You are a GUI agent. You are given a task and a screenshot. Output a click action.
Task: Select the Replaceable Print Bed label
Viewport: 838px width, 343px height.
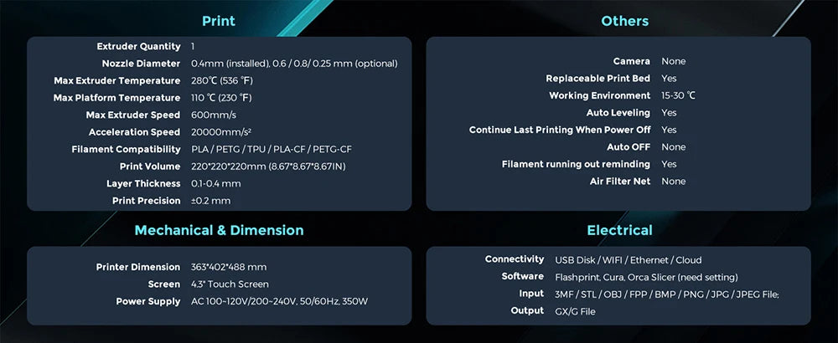[x=597, y=79]
